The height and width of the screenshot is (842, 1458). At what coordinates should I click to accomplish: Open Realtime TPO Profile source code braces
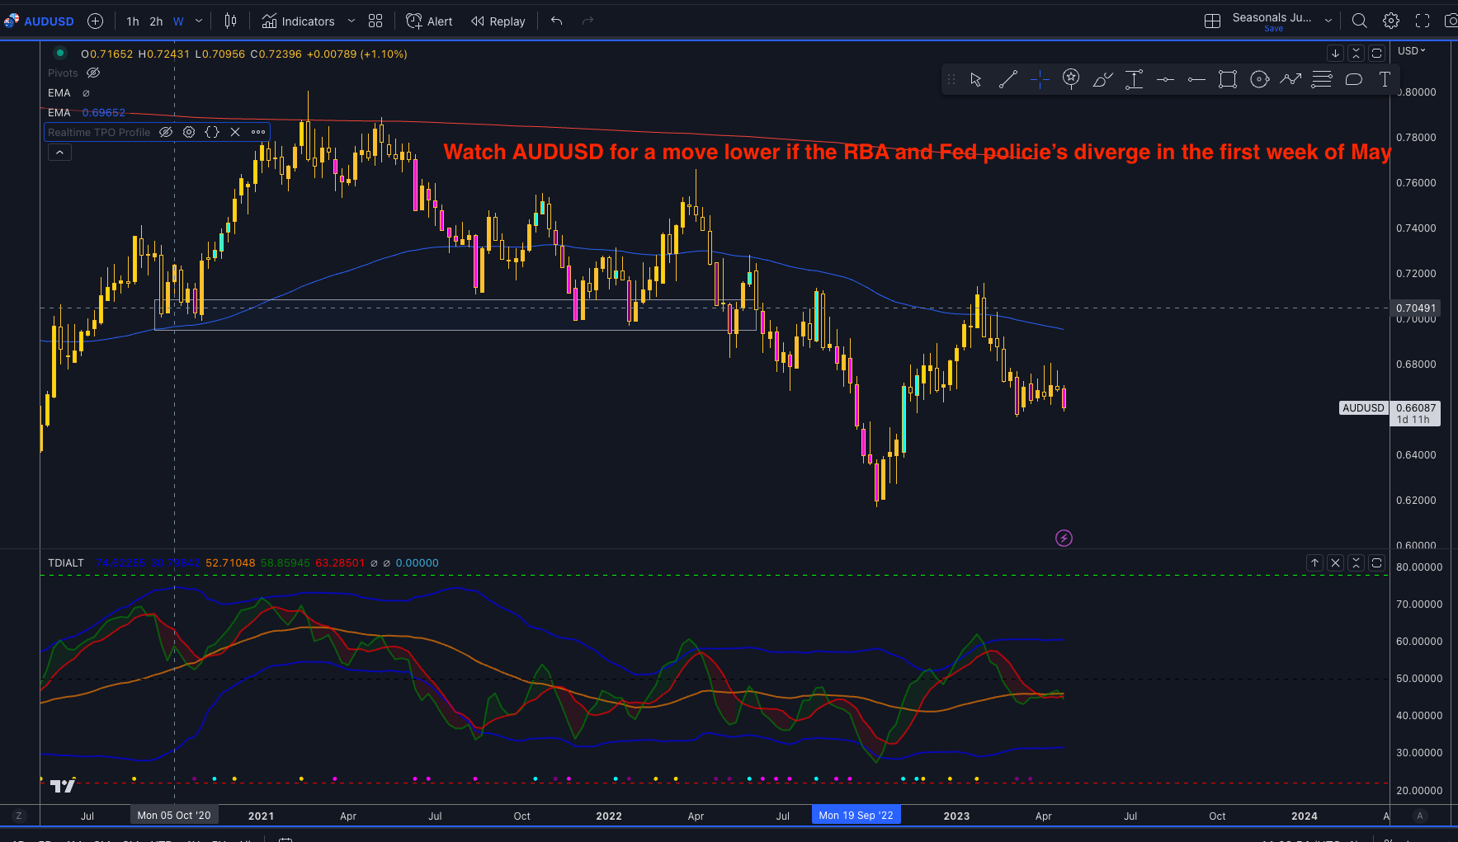[212, 132]
